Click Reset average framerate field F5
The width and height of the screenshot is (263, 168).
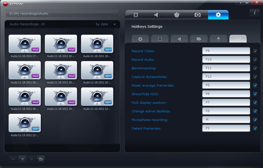(x=226, y=85)
